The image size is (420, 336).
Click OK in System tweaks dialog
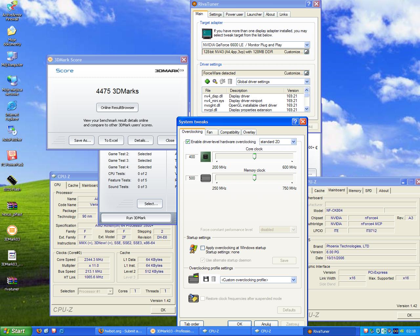[x=240, y=324]
